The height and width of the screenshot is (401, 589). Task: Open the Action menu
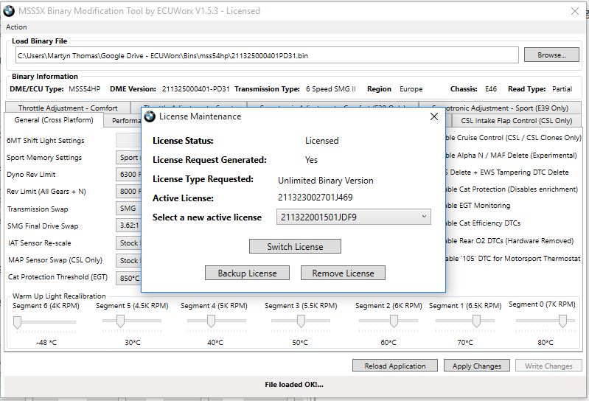[x=16, y=27]
